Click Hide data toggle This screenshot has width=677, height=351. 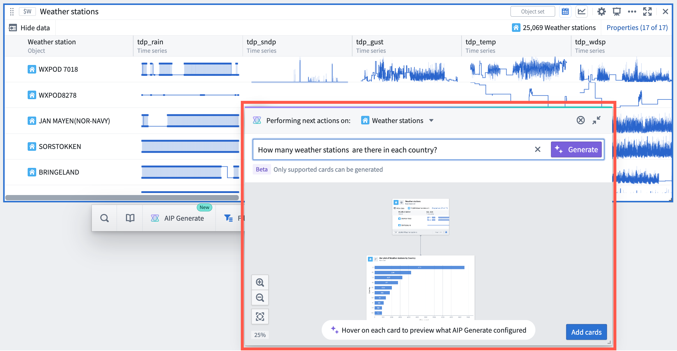pyautogui.click(x=29, y=28)
